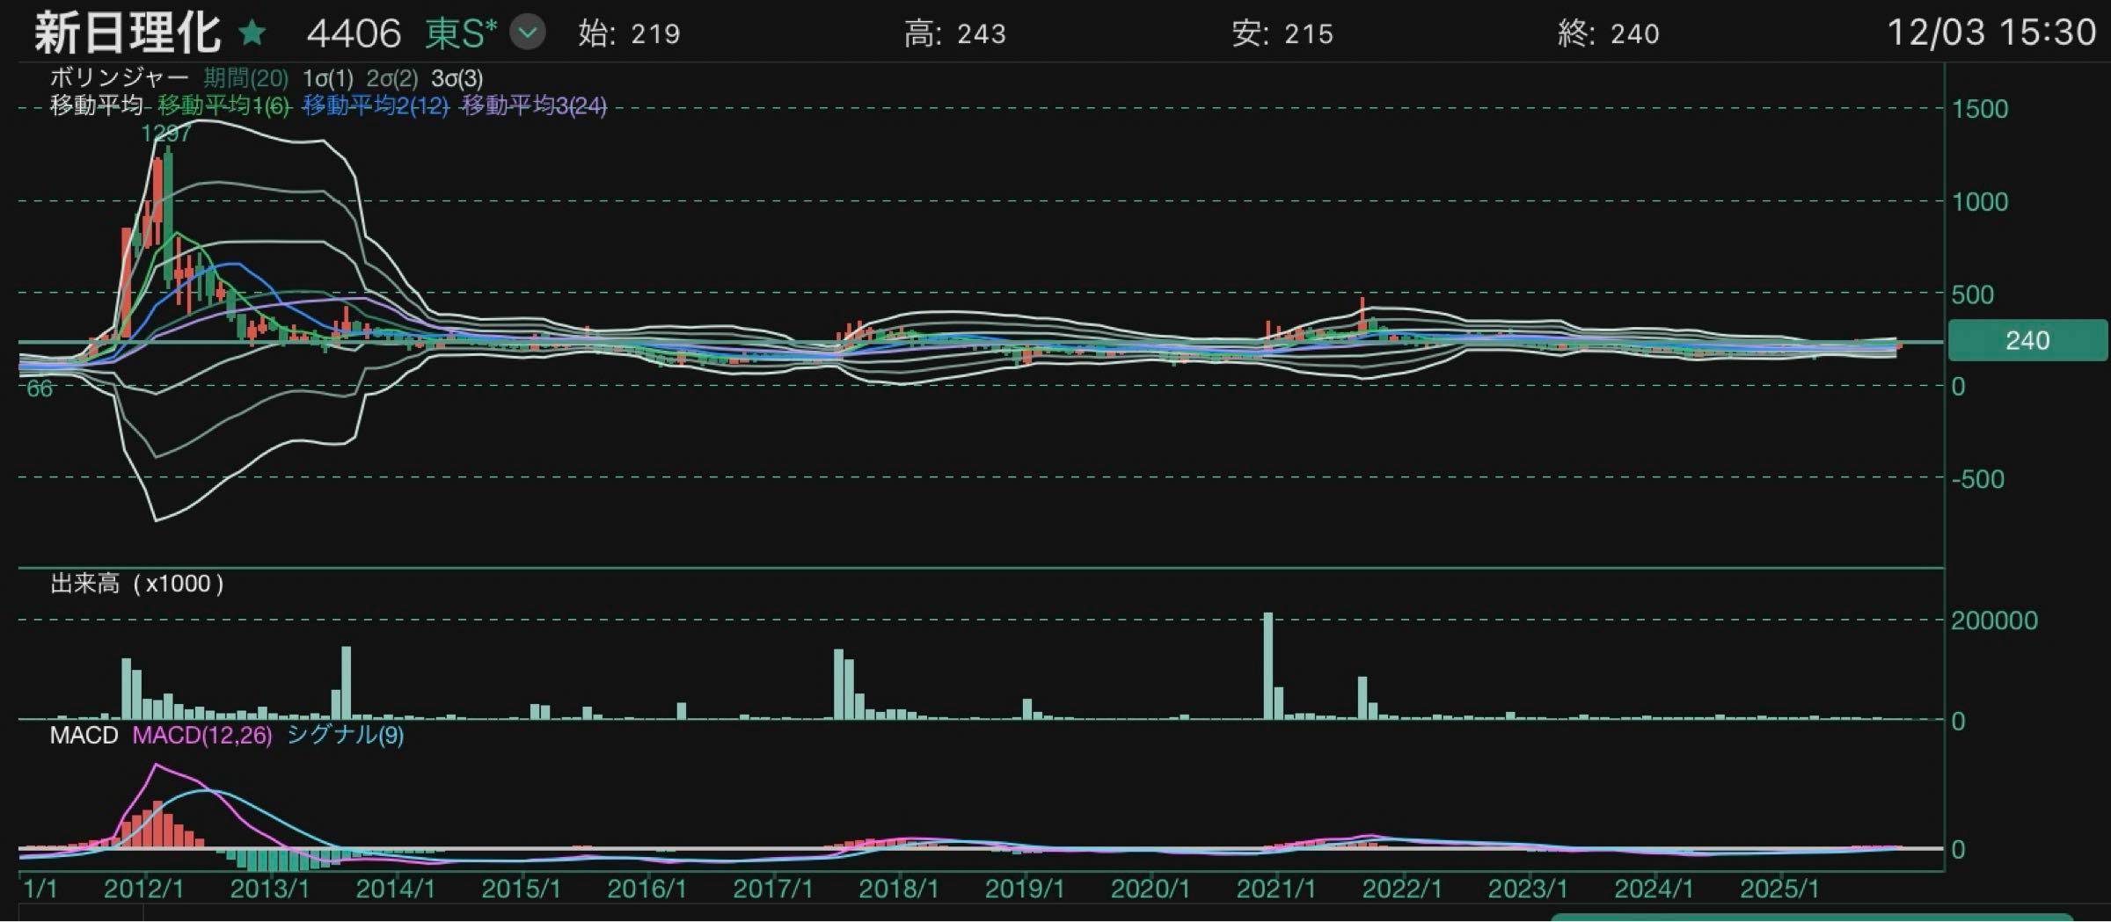Toggle the 3σ(3) Bollinger band
This screenshot has height=922, width=2111.
coord(457,78)
